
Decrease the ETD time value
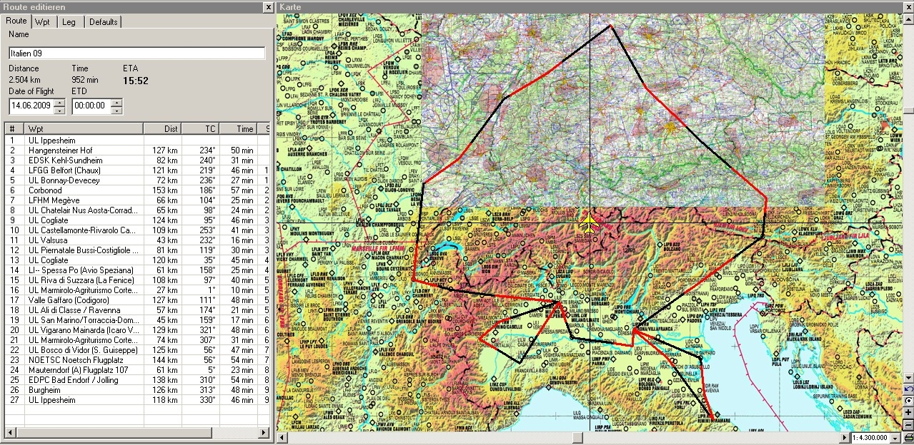[x=116, y=109]
